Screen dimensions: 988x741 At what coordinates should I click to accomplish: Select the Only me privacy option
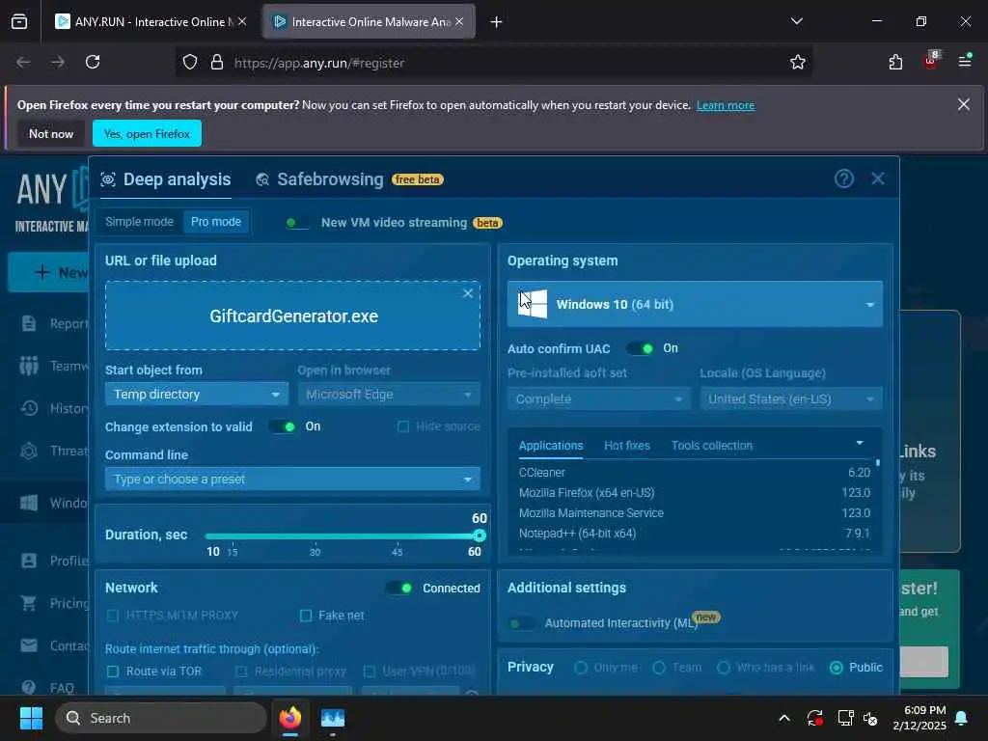(581, 668)
